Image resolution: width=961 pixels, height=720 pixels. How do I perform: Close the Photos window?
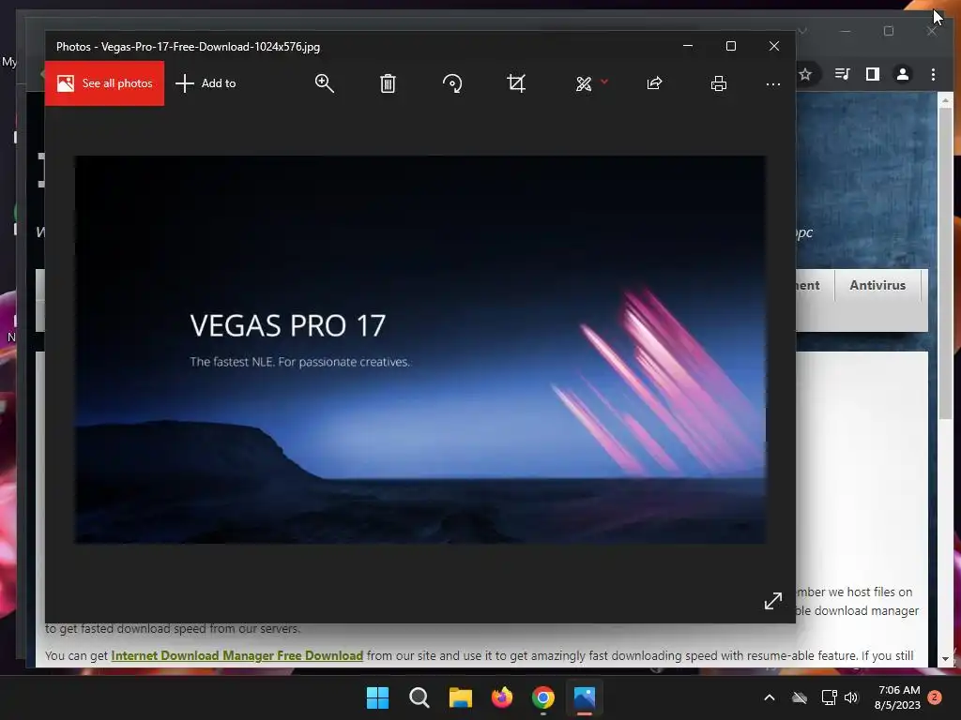(x=774, y=46)
